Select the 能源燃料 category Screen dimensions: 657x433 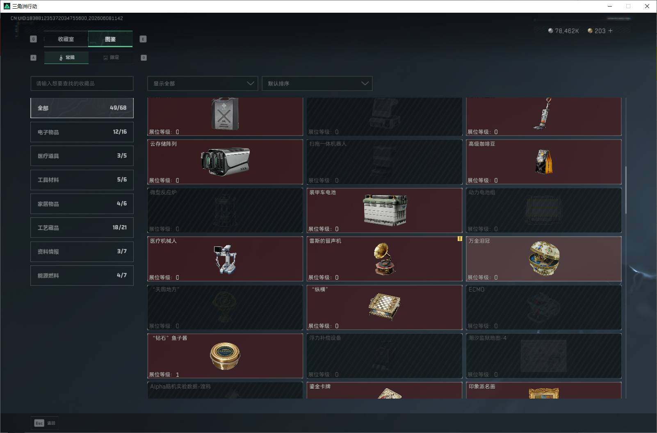tap(82, 276)
